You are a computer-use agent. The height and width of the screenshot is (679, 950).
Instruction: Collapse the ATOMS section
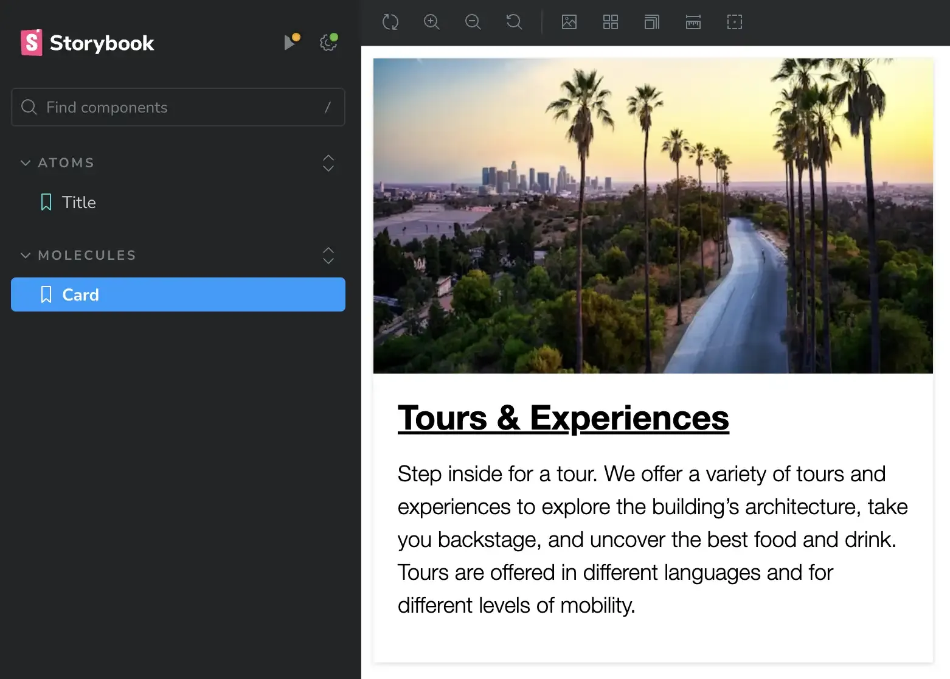pos(26,163)
